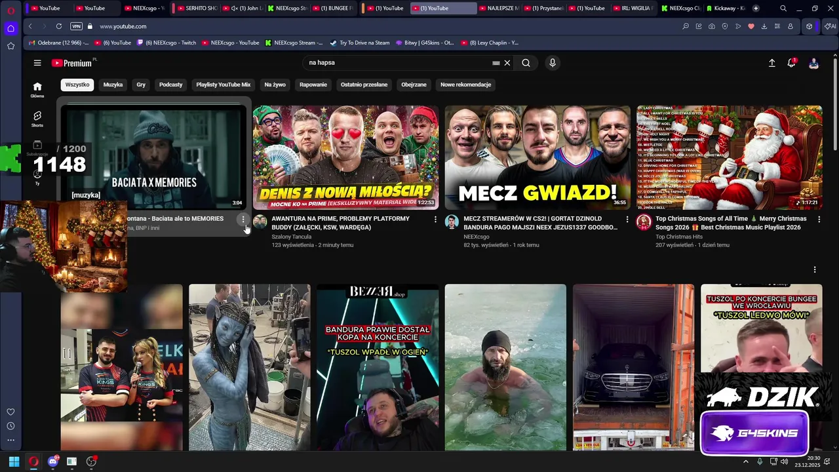This screenshot has height=472, width=839.
Task: Open the Główna home sidebar icon
Action: click(37, 90)
